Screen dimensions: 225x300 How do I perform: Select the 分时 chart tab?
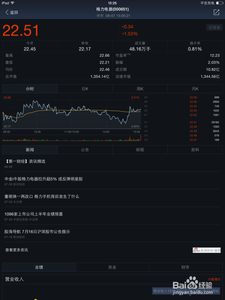30,89
